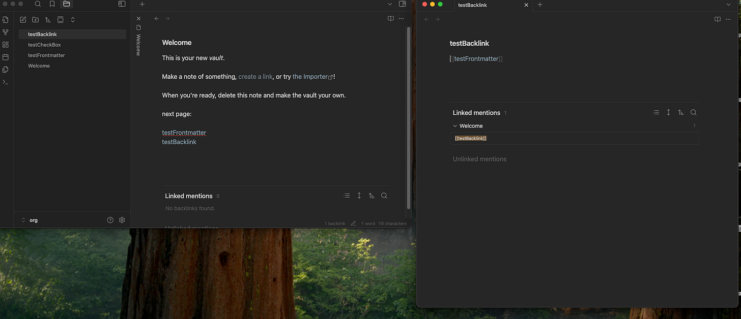Collapse the Welcome backlink result group
Viewport: 741px width, 319px height.
455,126
